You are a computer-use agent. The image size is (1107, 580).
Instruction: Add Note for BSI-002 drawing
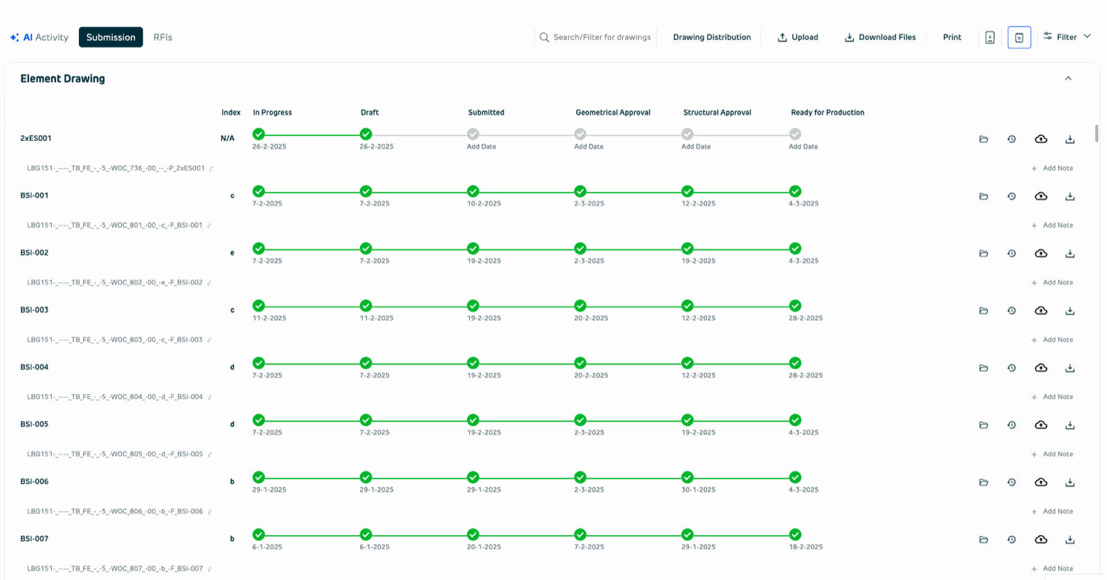click(1052, 283)
